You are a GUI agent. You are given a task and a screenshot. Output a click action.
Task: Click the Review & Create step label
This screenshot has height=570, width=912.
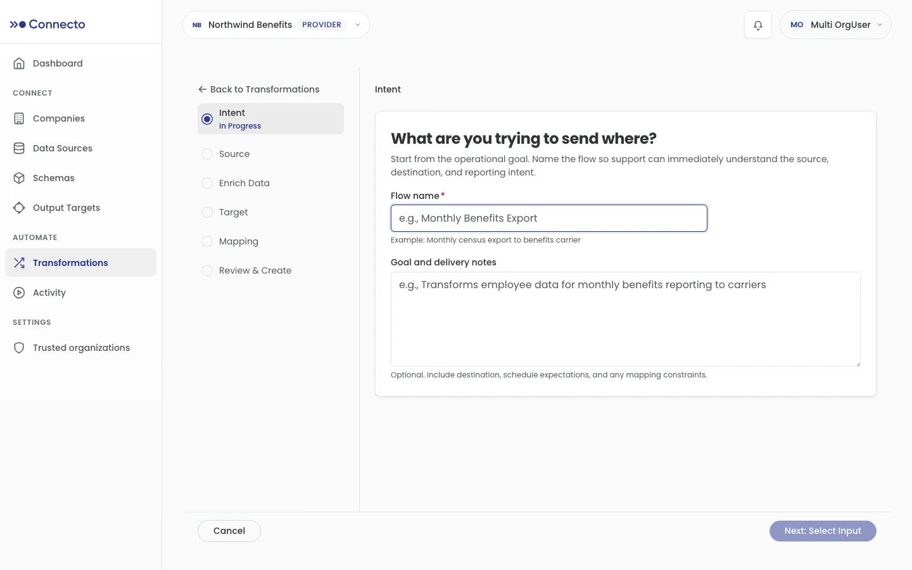click(x=255, y=270)
